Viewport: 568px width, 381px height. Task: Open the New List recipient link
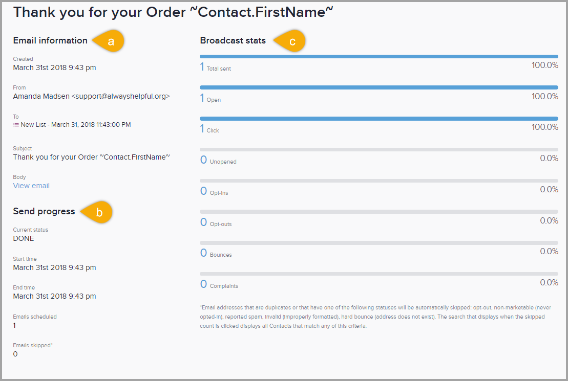76,125
